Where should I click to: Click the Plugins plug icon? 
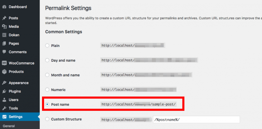tap(4, 91)
